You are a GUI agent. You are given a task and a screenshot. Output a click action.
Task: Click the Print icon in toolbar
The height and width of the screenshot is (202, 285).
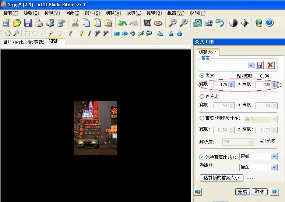39,23
